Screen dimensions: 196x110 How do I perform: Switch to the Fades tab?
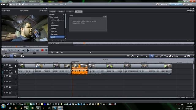[61, 12]
